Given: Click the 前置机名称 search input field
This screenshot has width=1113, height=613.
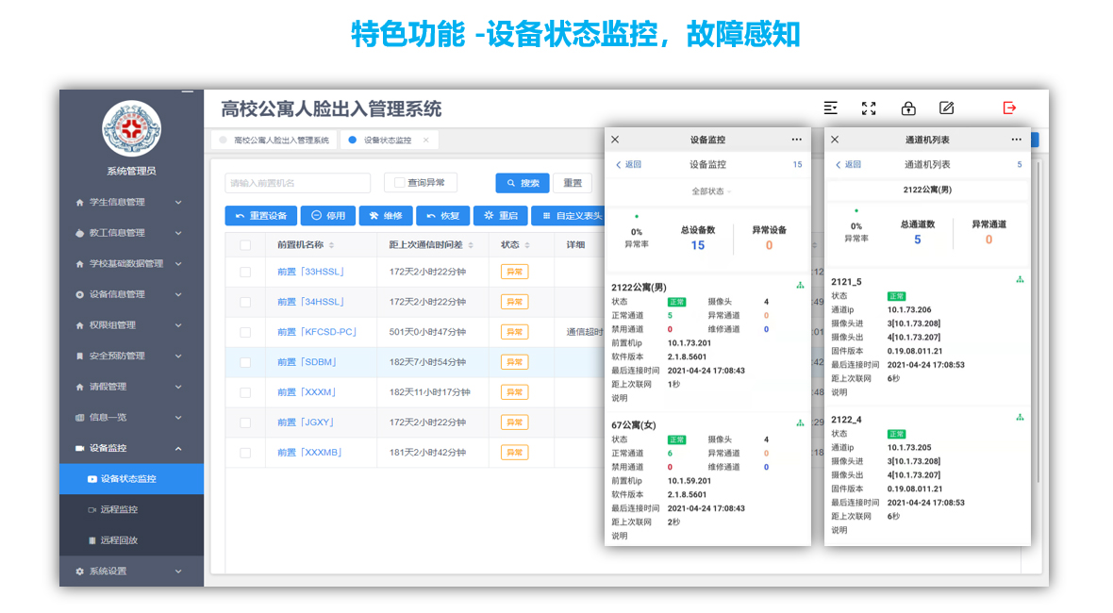Looking at the screenshot, I should (x=297, y=183).
